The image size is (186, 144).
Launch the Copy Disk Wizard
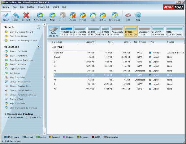16,36
